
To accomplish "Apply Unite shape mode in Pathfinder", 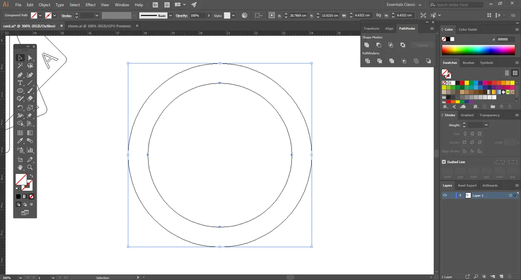I will tap(367, 45).
